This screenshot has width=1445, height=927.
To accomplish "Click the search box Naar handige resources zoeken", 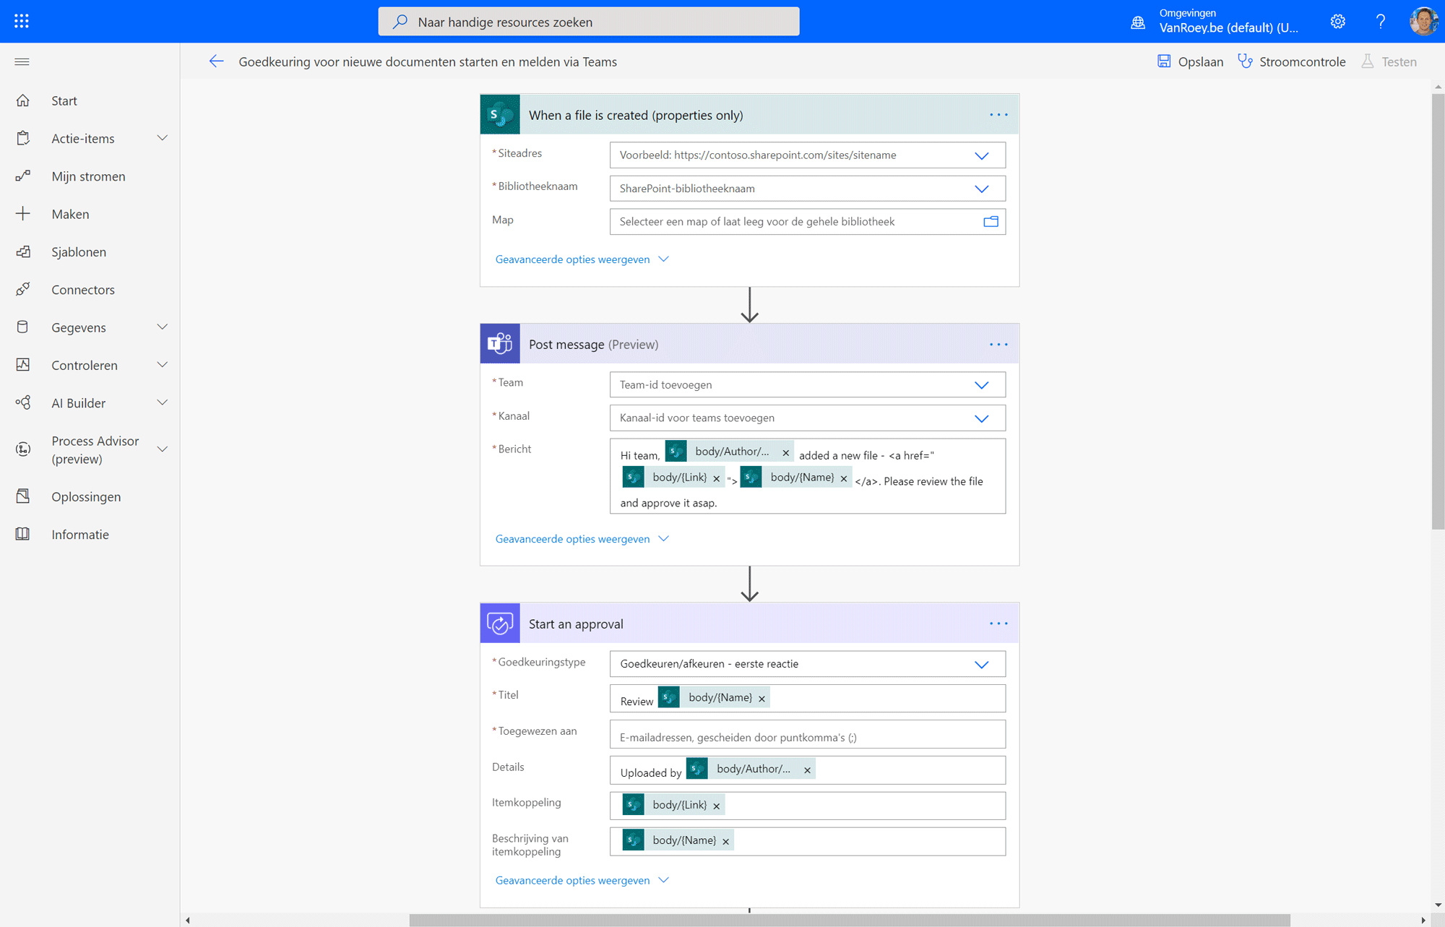I will (x=589, y=22).
